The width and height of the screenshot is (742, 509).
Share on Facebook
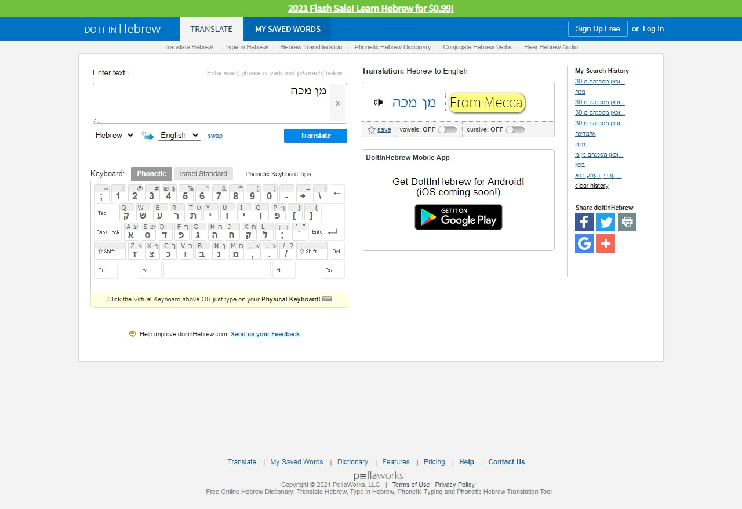click(x=584, y=222)
